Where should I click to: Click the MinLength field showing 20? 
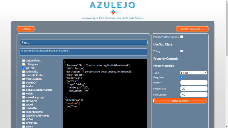tap(194, 88)
